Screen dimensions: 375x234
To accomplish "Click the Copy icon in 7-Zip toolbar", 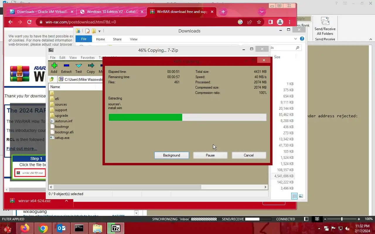I will tap(91, 68).
